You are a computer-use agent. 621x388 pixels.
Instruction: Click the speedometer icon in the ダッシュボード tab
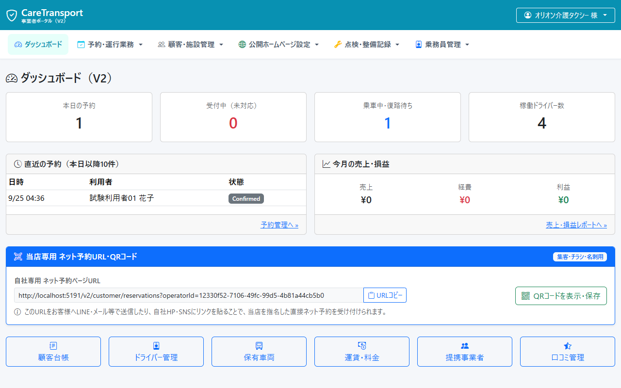click(x=18, y=45)
